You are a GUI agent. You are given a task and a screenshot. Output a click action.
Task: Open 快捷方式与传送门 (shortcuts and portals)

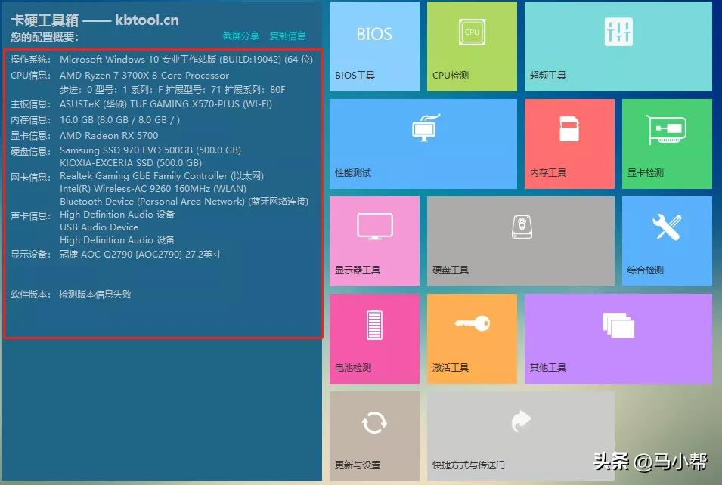pos(520,437)
